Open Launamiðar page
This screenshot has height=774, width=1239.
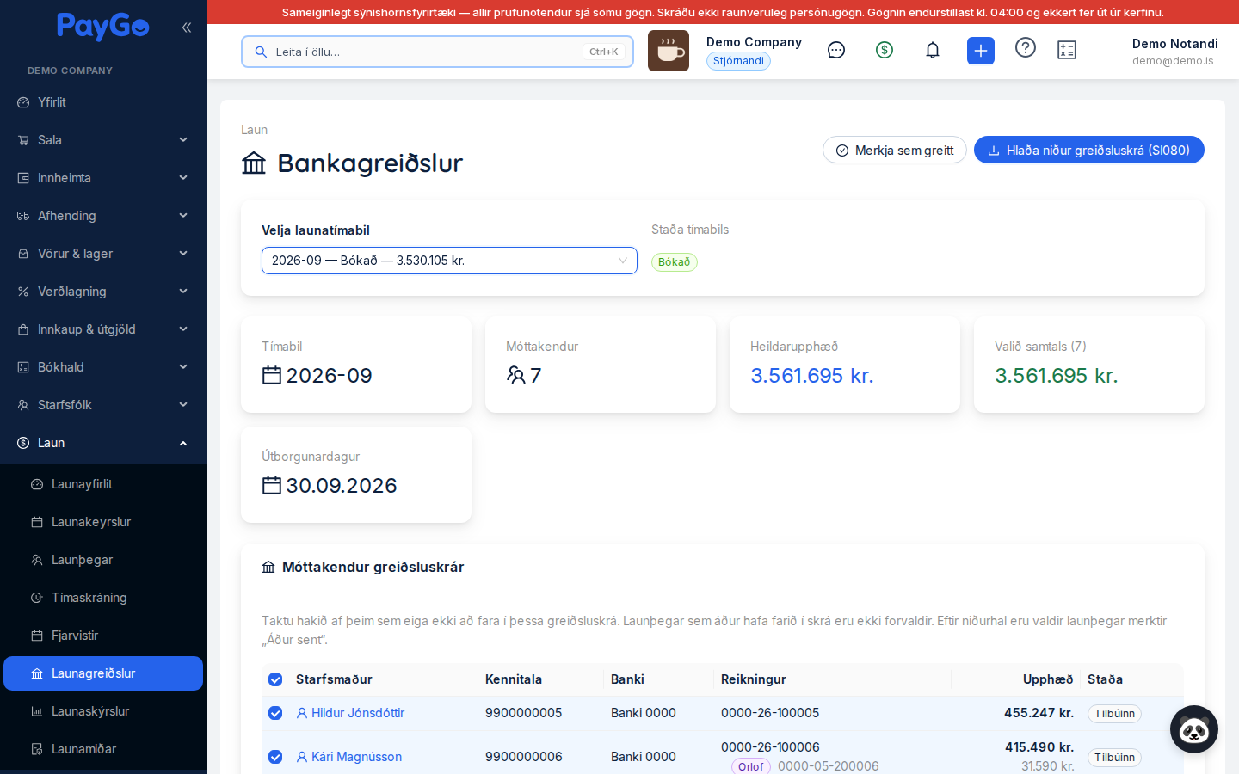point(103,749)
